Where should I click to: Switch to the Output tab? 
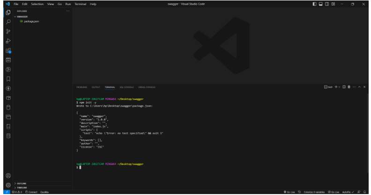96,87
